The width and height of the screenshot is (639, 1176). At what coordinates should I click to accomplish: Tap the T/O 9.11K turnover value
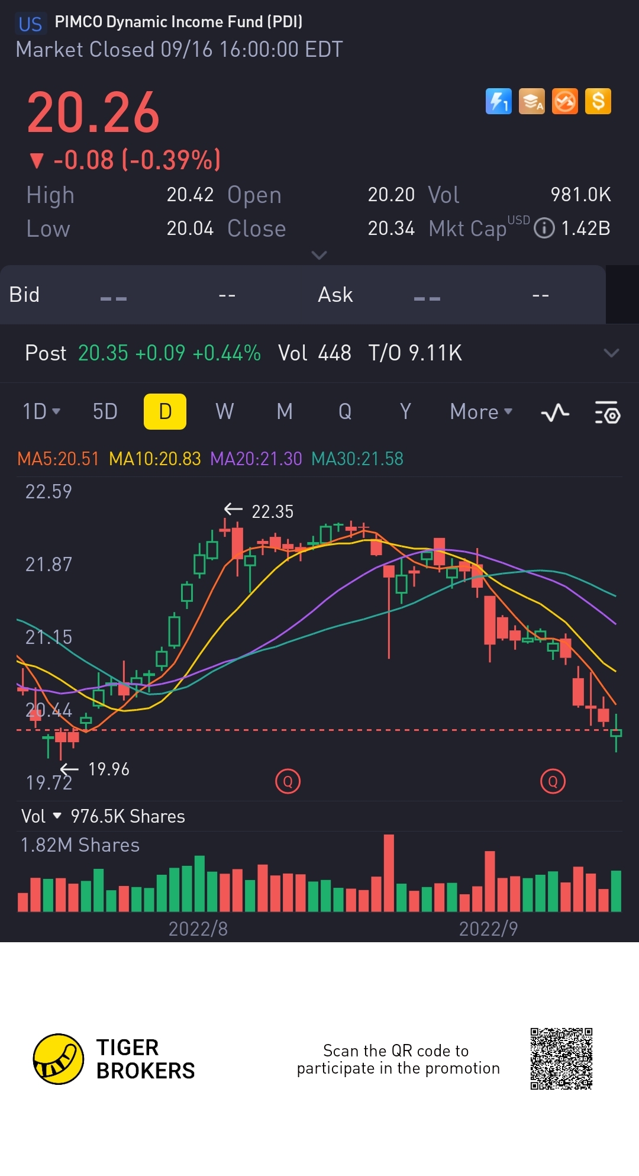[x=415, y=353]
